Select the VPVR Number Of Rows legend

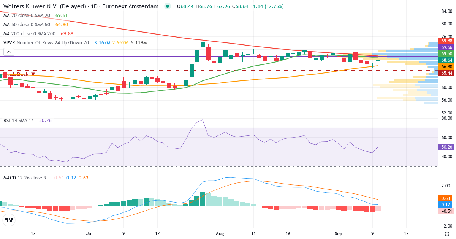coord(46,43)
